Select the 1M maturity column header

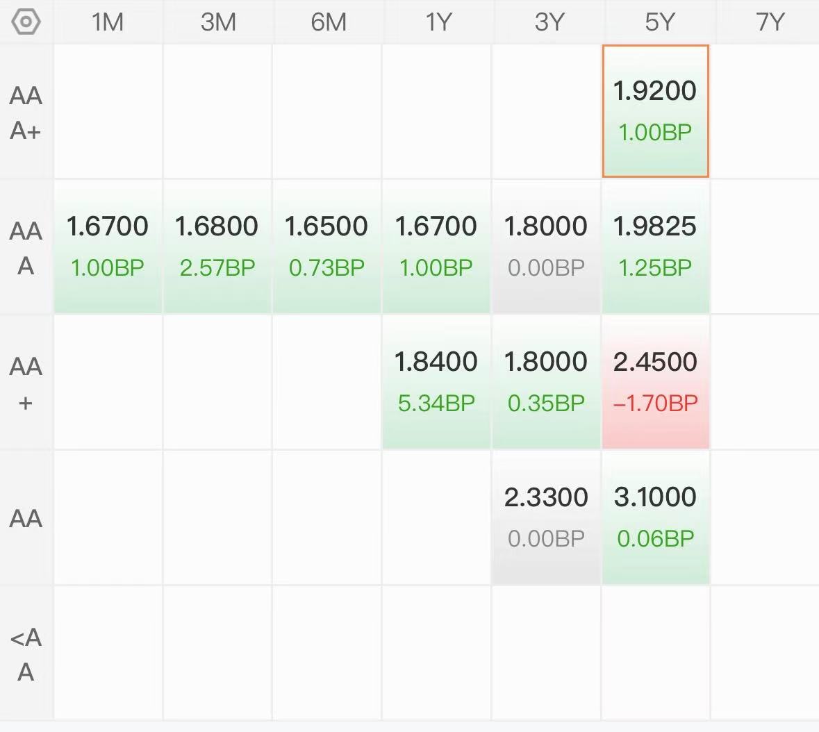108,22
